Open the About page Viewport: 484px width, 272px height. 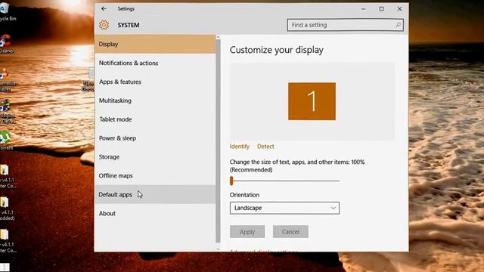tap(155, 213)
